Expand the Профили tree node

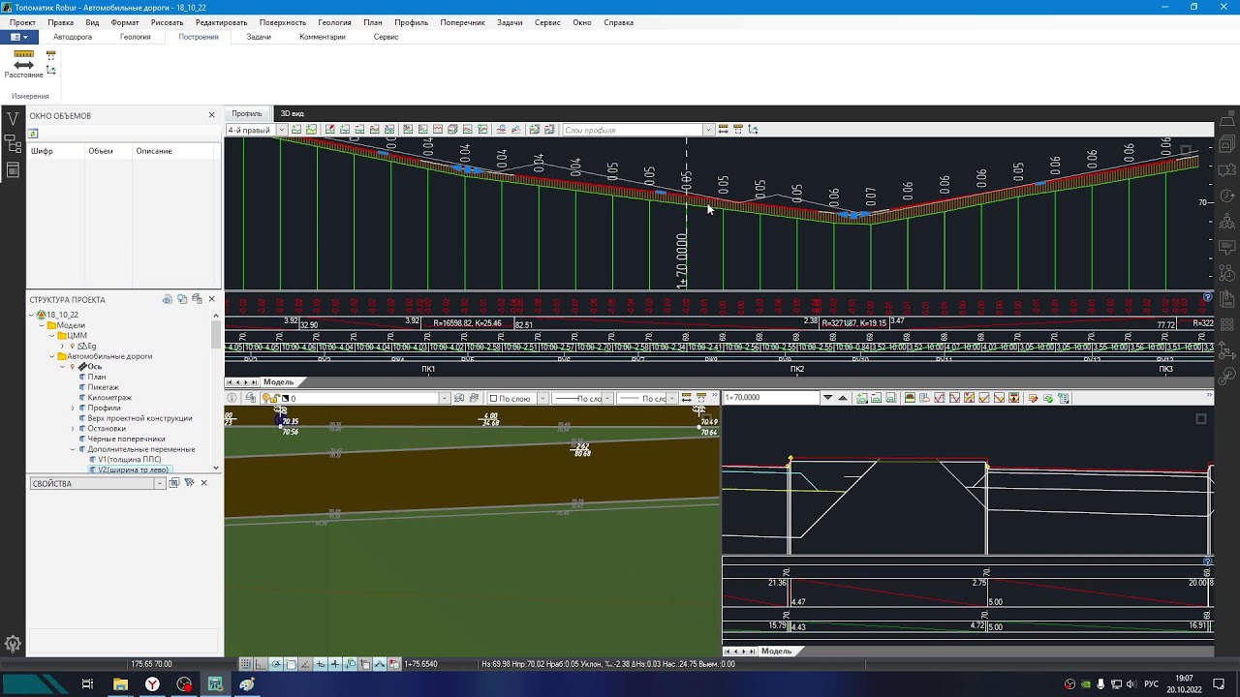point(72,408)
